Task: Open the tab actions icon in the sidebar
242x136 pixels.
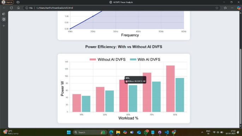Action: click(4, 14)
